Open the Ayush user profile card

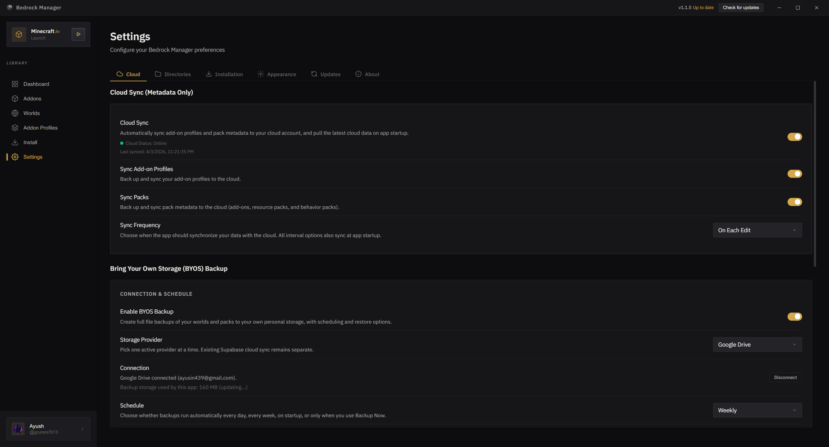[48, 429]
